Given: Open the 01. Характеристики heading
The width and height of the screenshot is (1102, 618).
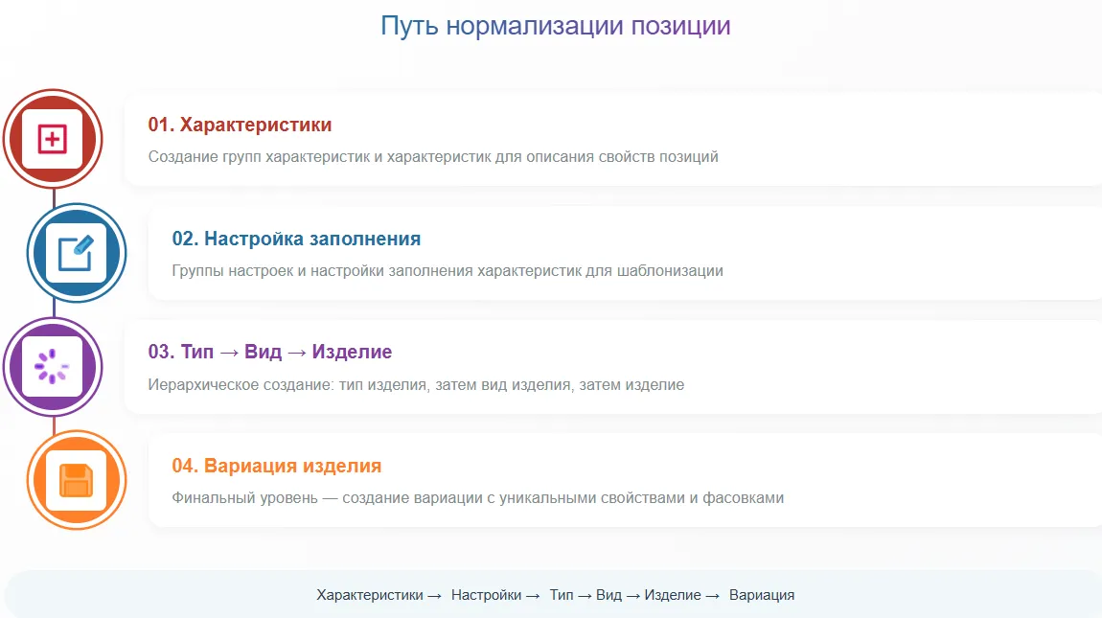Looking at the screenshot, I should click(x=240, y=126).
